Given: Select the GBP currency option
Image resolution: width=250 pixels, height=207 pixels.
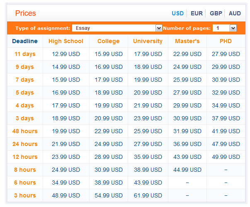Looking at the screenshot, I should click(216, 13).
